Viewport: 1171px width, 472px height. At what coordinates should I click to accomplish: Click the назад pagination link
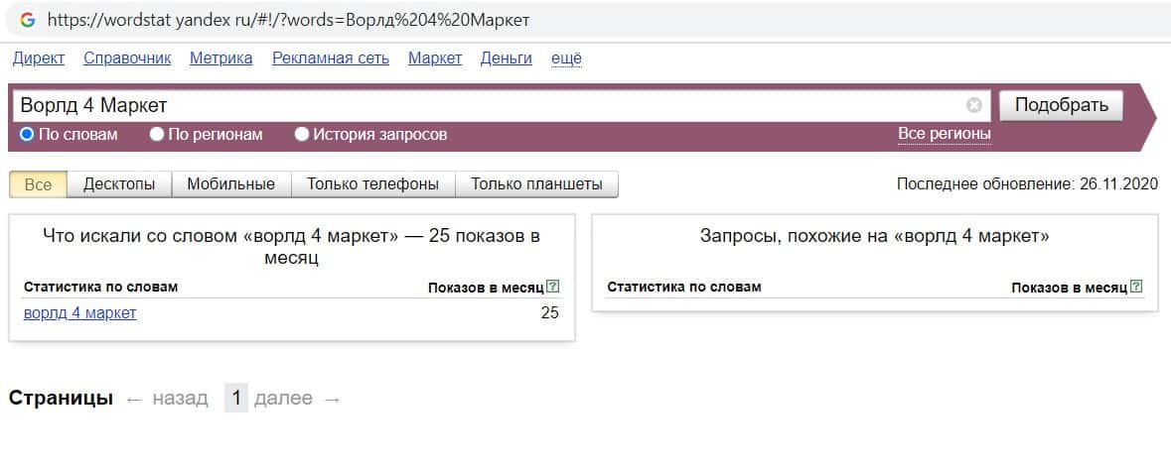(180, 399)
